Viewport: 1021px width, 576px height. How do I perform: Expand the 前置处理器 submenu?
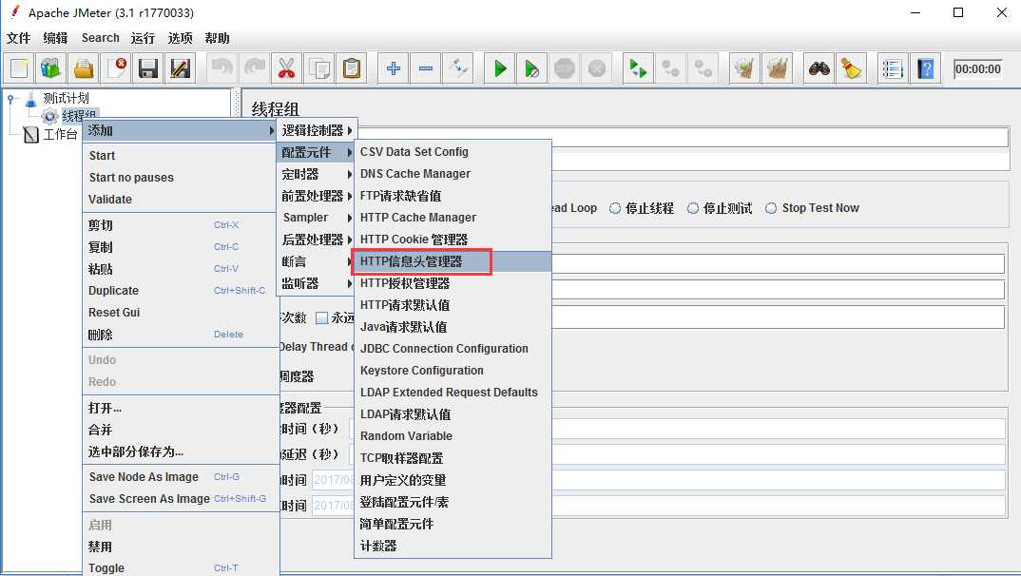tap(316, 196)
